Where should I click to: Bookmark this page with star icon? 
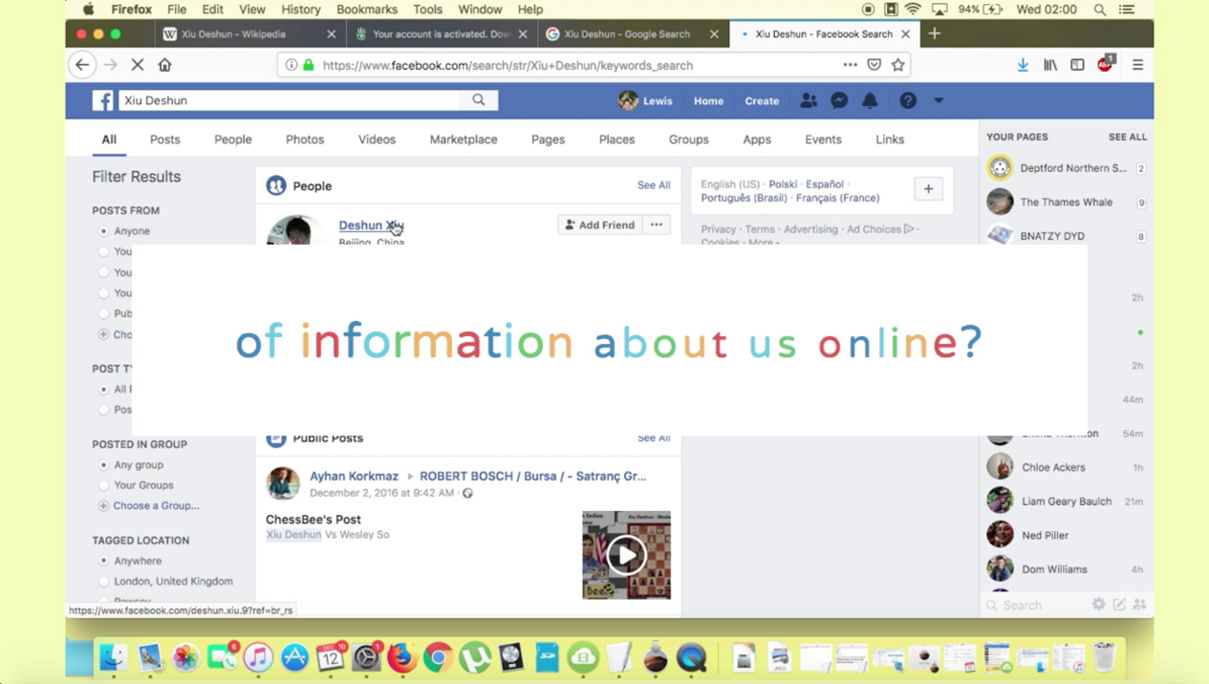(x=898, y=65)
